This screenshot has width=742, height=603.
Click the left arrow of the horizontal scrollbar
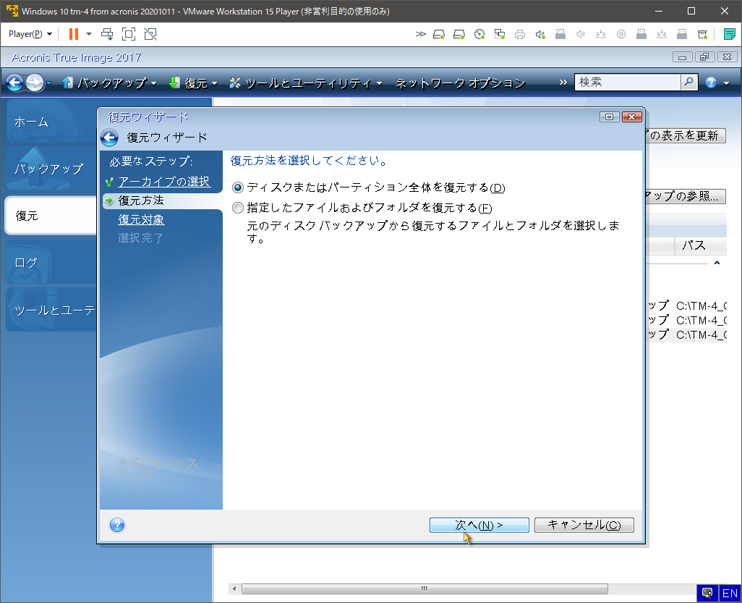pos(234,589)
